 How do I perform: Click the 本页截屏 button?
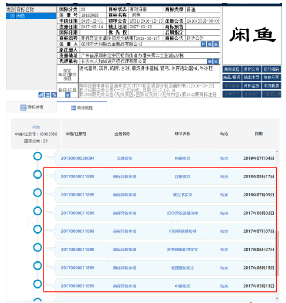pos(271,86)
